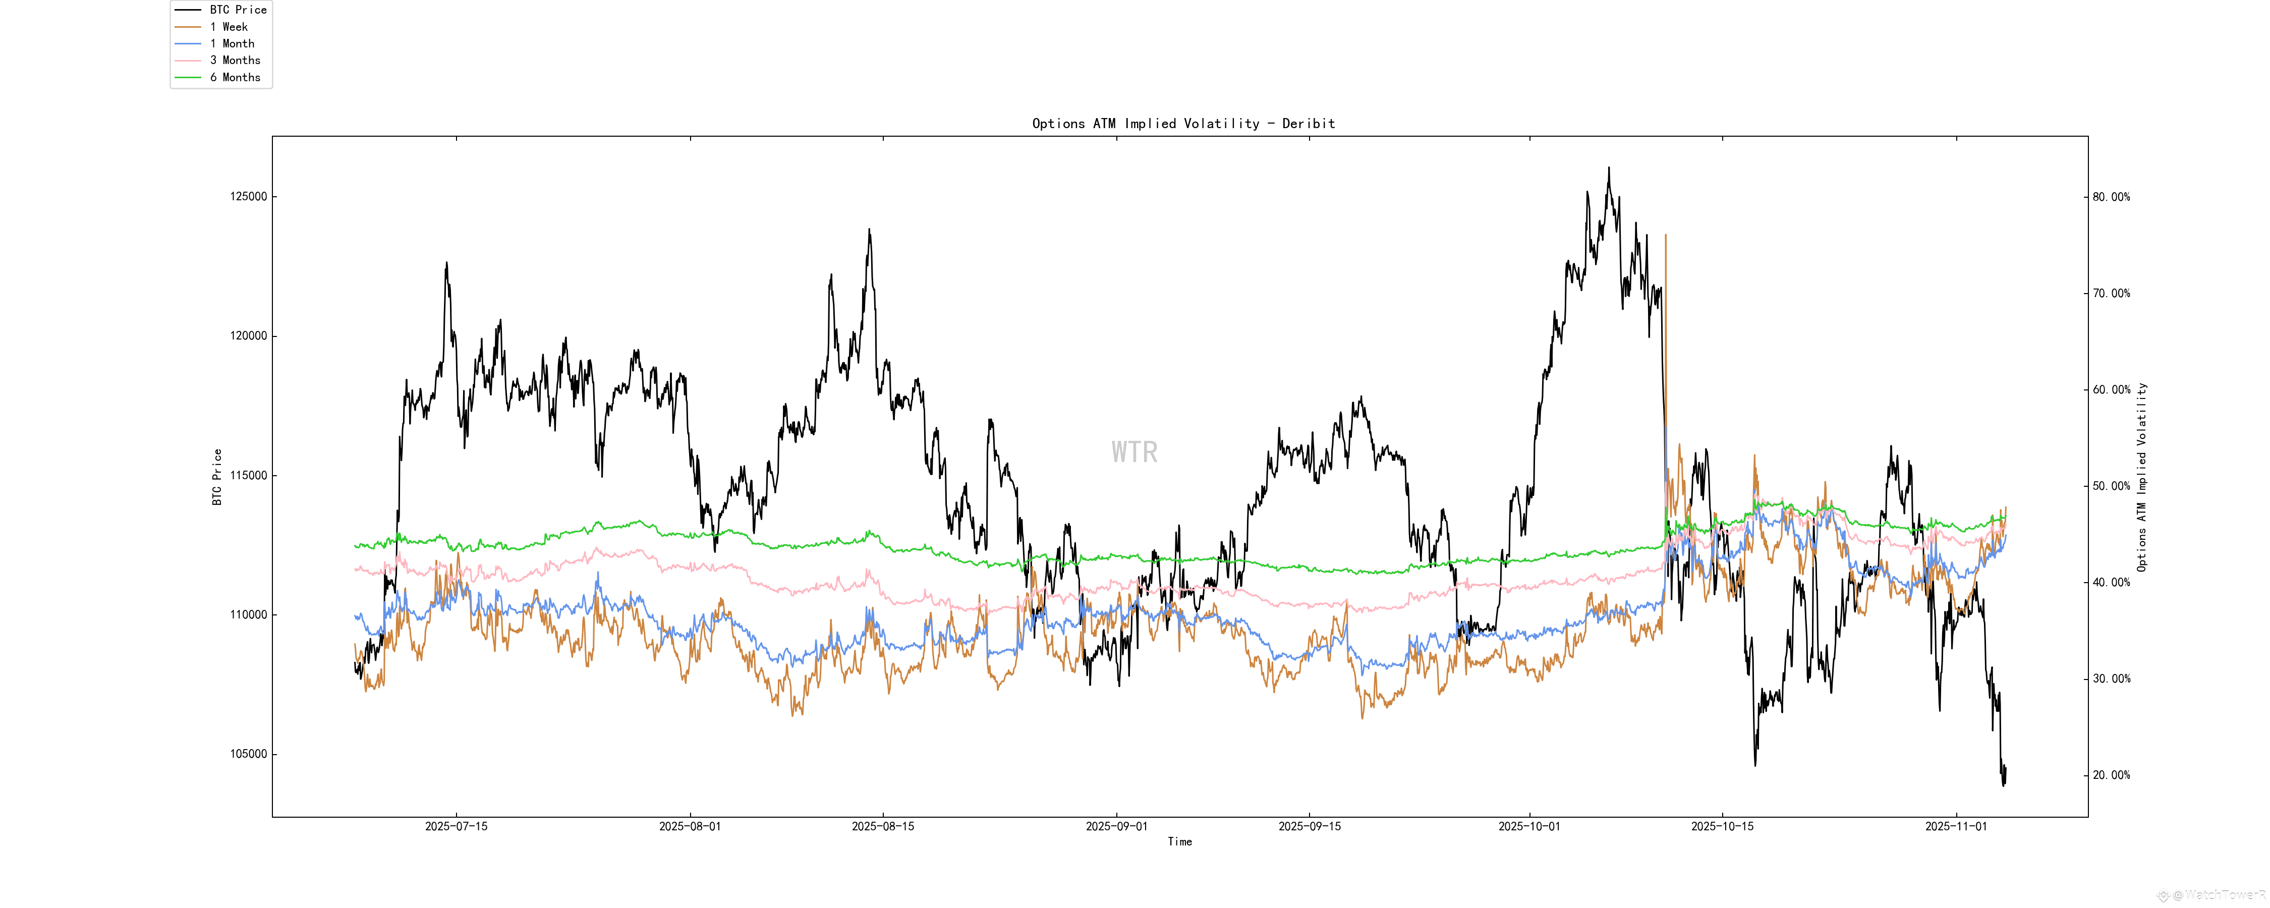Click the WTR watermark in chart center
Screen dimensions: 2270x908
pyautogui.click(x=1134, y=452)
